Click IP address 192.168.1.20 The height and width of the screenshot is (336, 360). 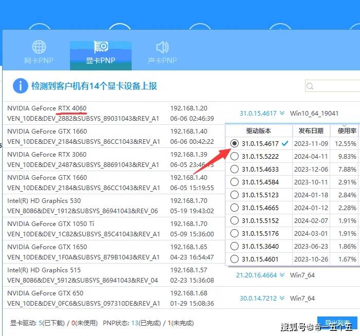point(189,108)
